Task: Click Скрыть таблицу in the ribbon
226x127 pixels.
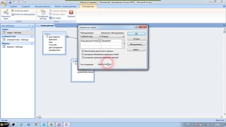Action: 58,11
